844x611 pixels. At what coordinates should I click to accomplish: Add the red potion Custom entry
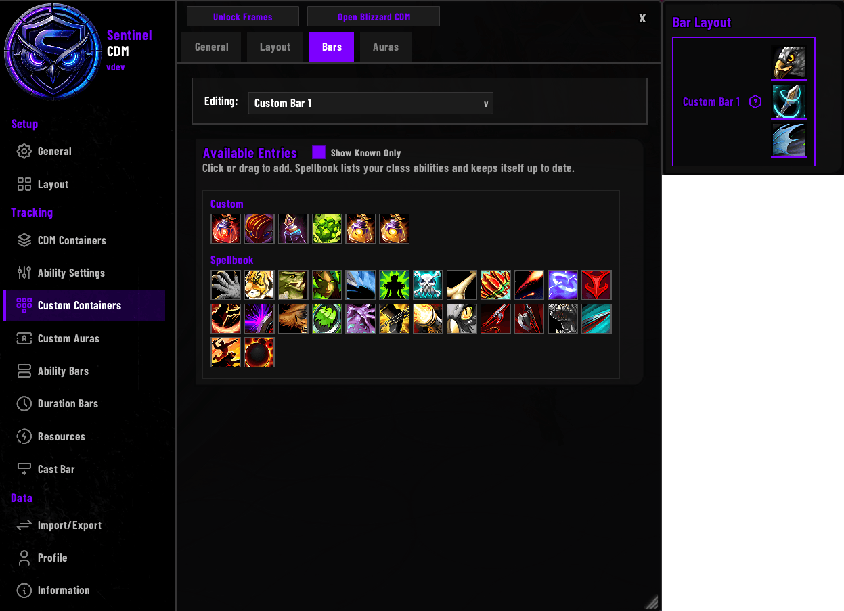tap(225, 229)
